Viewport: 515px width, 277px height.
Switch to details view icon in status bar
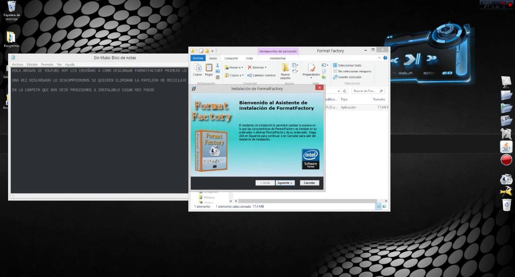pyautogui.click(x=378, y=207)
